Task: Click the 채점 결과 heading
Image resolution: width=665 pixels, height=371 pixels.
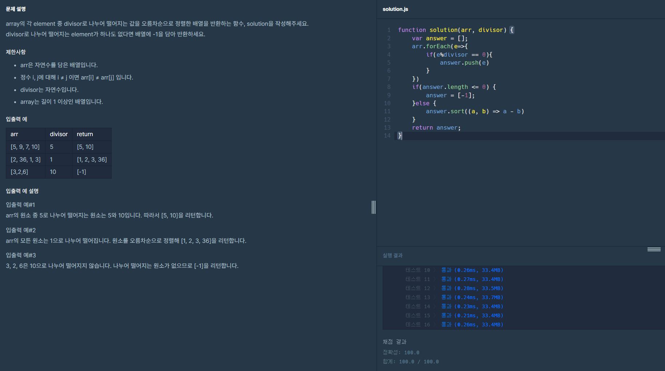Action: tap(395, 342)
